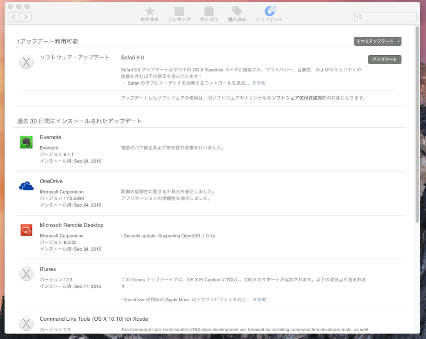This screenshot has height=339, width=426.
Task: Click the window close button
Action: [x=10, y=7]
